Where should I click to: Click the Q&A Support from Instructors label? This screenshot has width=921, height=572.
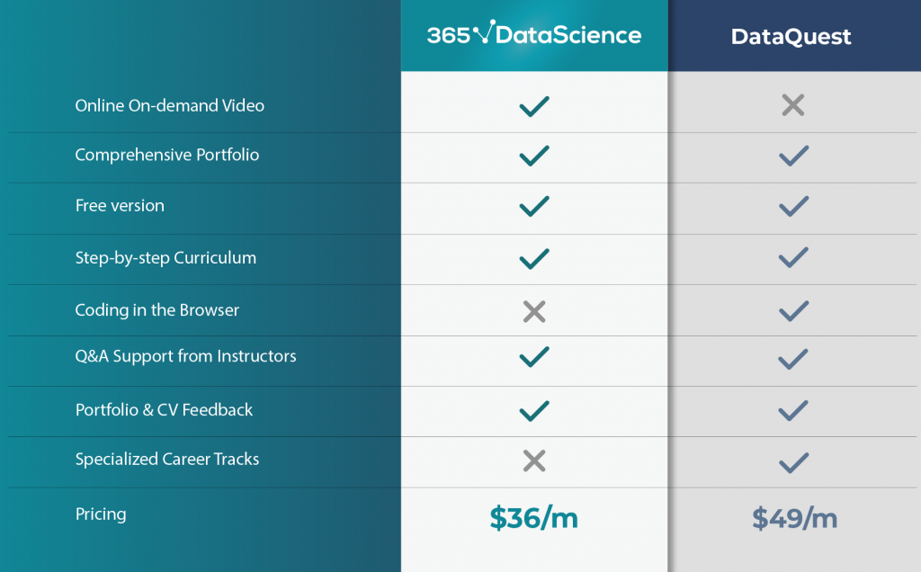pyautogui.click(x=185, y=356)
